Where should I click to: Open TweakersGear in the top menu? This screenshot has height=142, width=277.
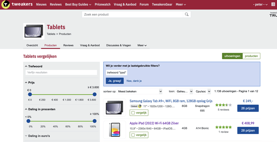(x=162, y=4)
